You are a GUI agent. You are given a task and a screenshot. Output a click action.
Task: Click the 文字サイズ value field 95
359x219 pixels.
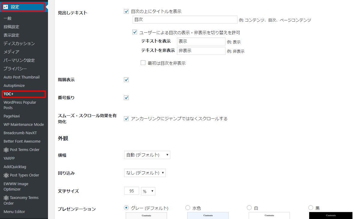tap(132, 191)
